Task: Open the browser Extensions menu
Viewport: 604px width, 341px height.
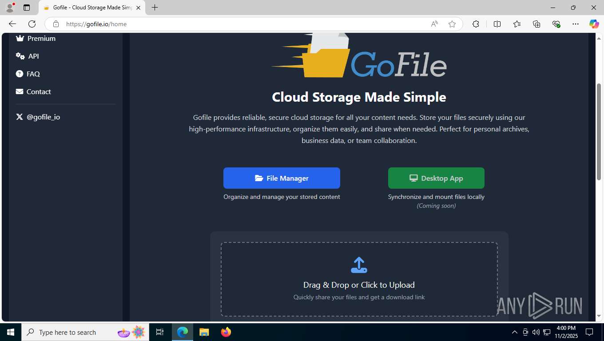Action: [x=476, y=24]
